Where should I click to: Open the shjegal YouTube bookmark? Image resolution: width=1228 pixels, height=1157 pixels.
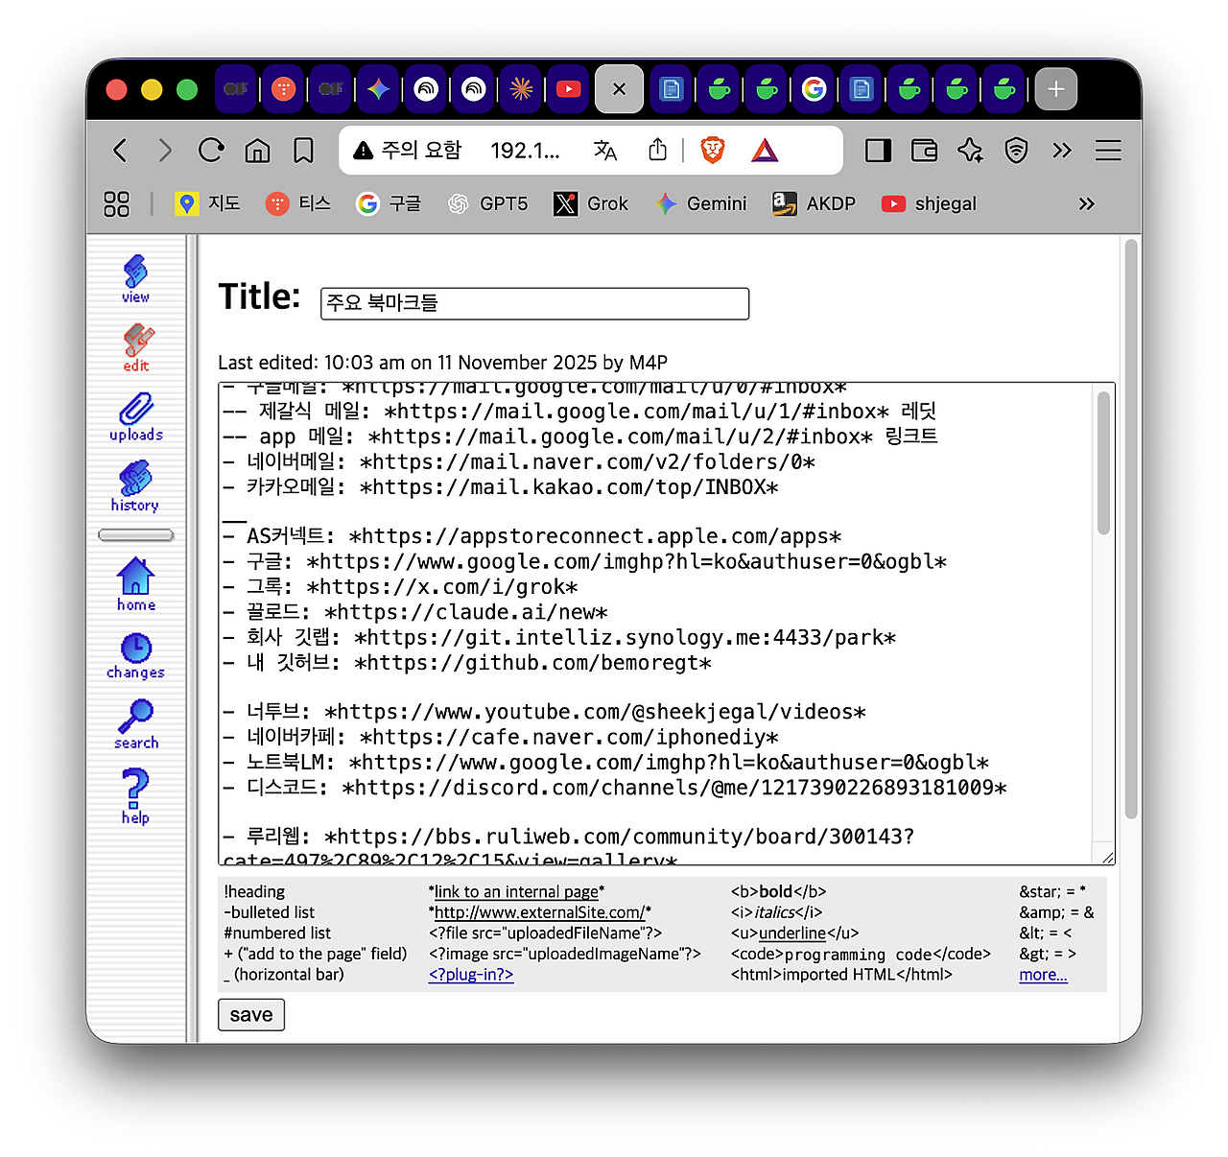point(929,203)
